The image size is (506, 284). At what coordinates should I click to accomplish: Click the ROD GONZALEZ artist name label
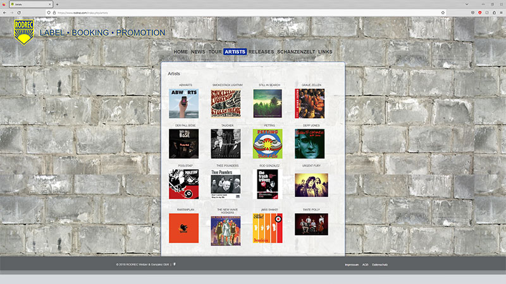click(x=269, y=165)
